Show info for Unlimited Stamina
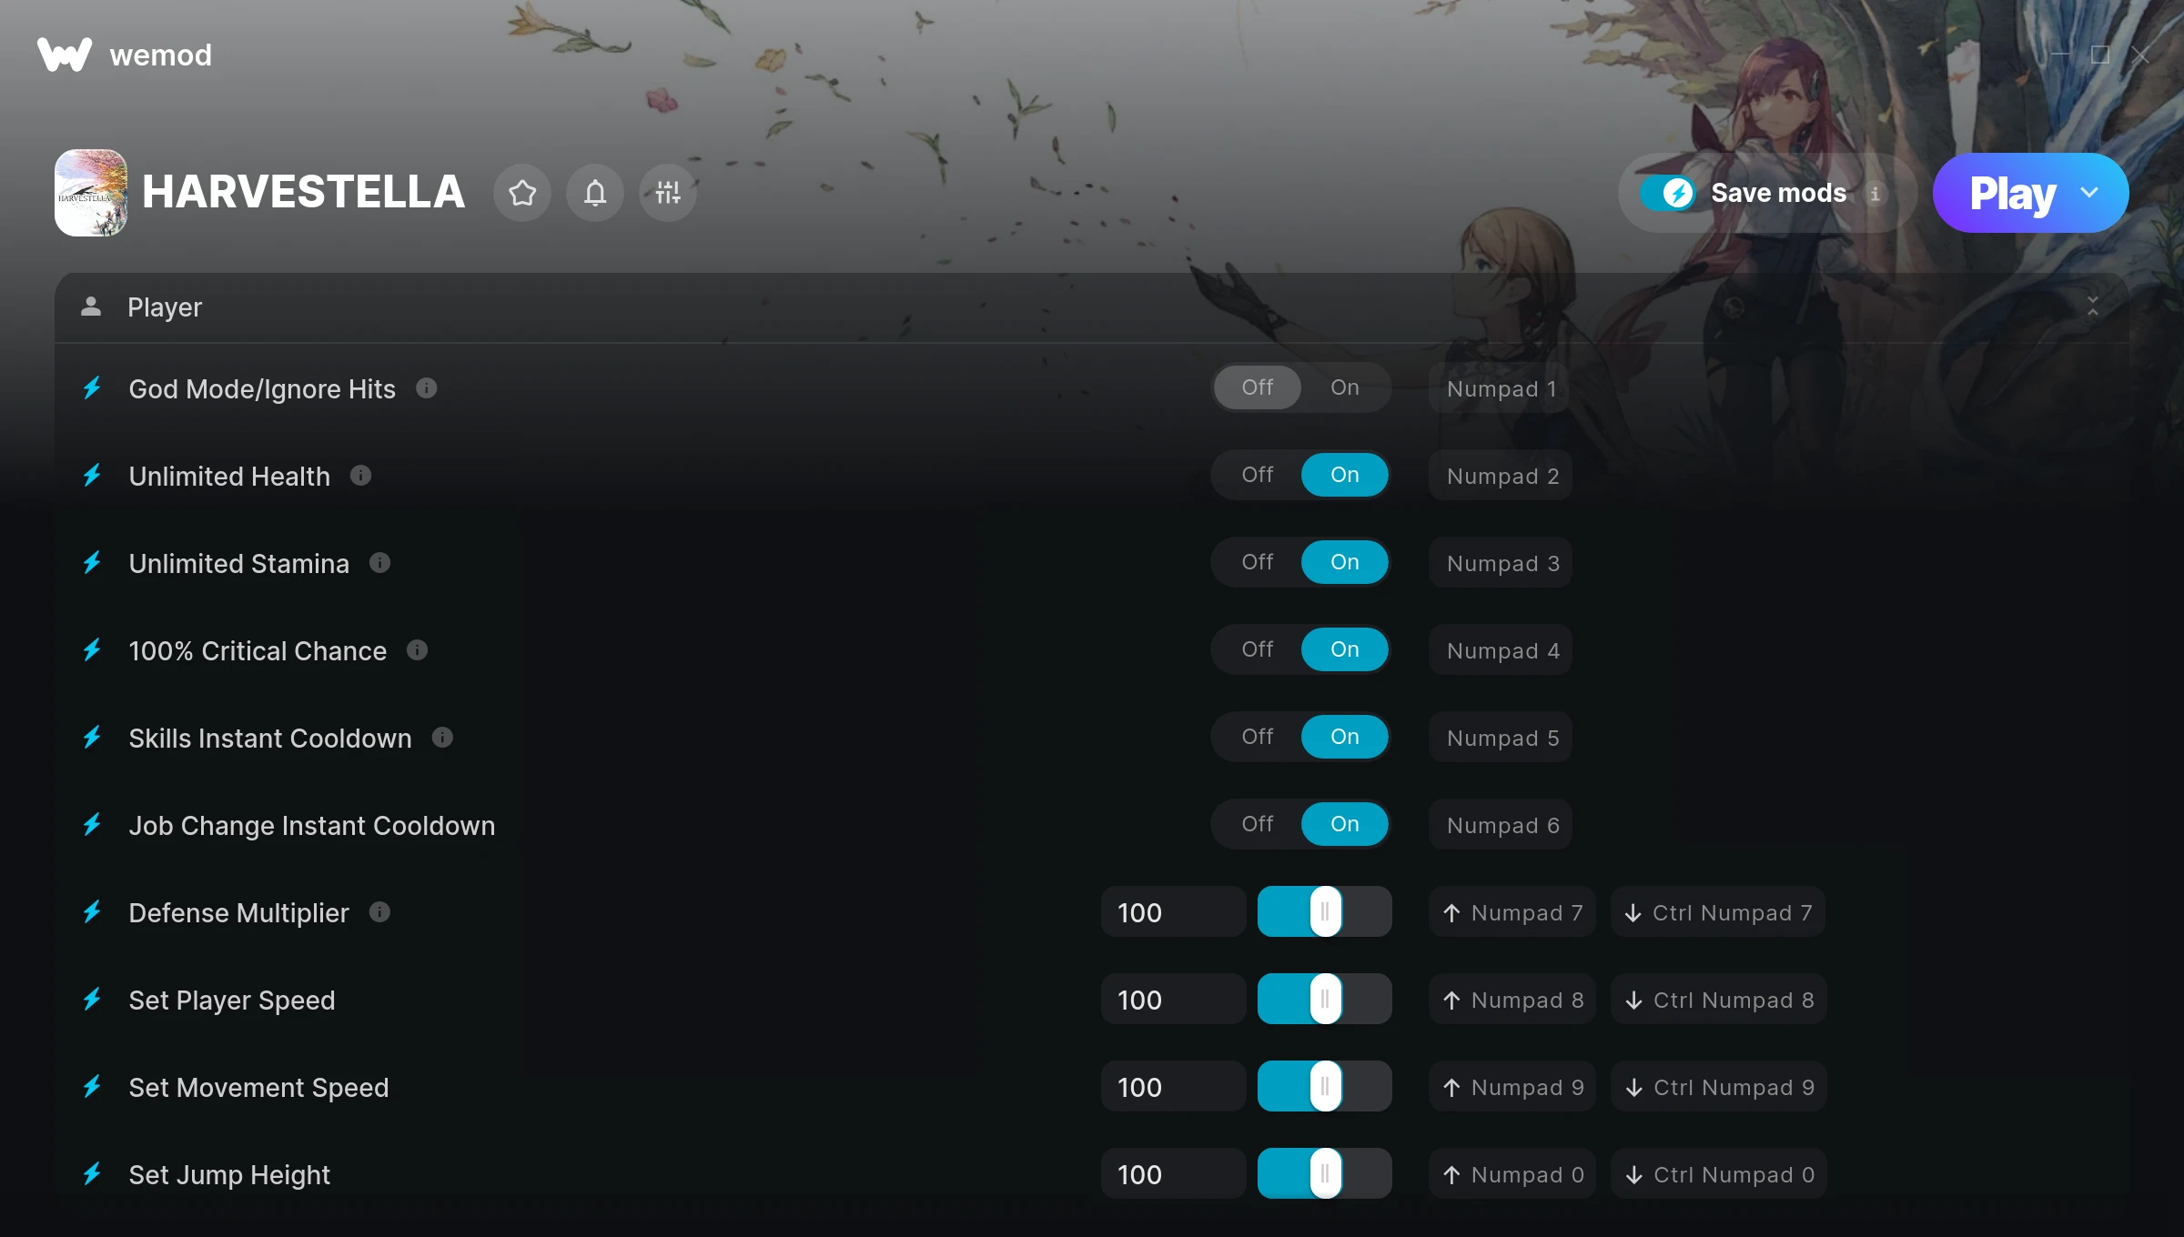 point(380,563)
